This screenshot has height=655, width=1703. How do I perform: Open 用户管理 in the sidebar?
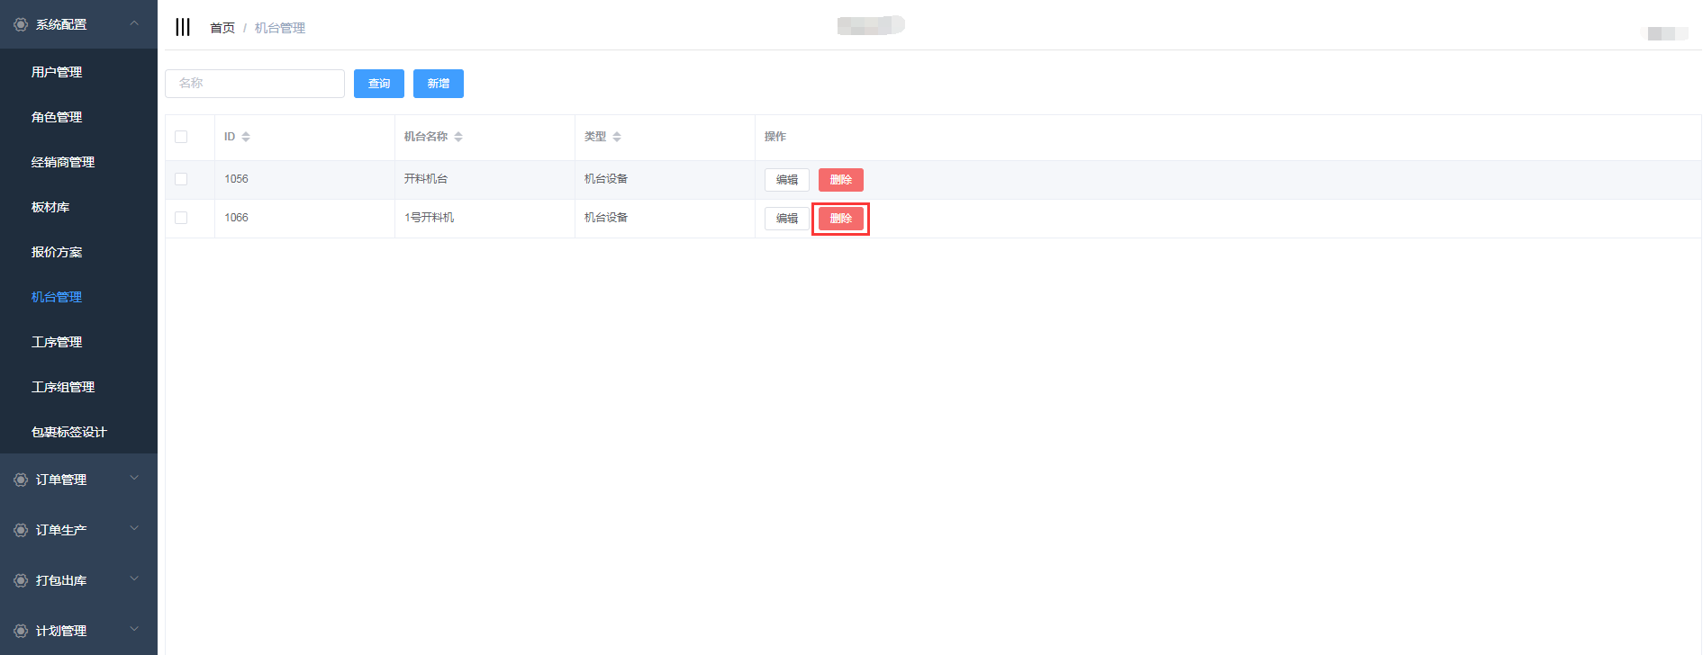(57, 72)
